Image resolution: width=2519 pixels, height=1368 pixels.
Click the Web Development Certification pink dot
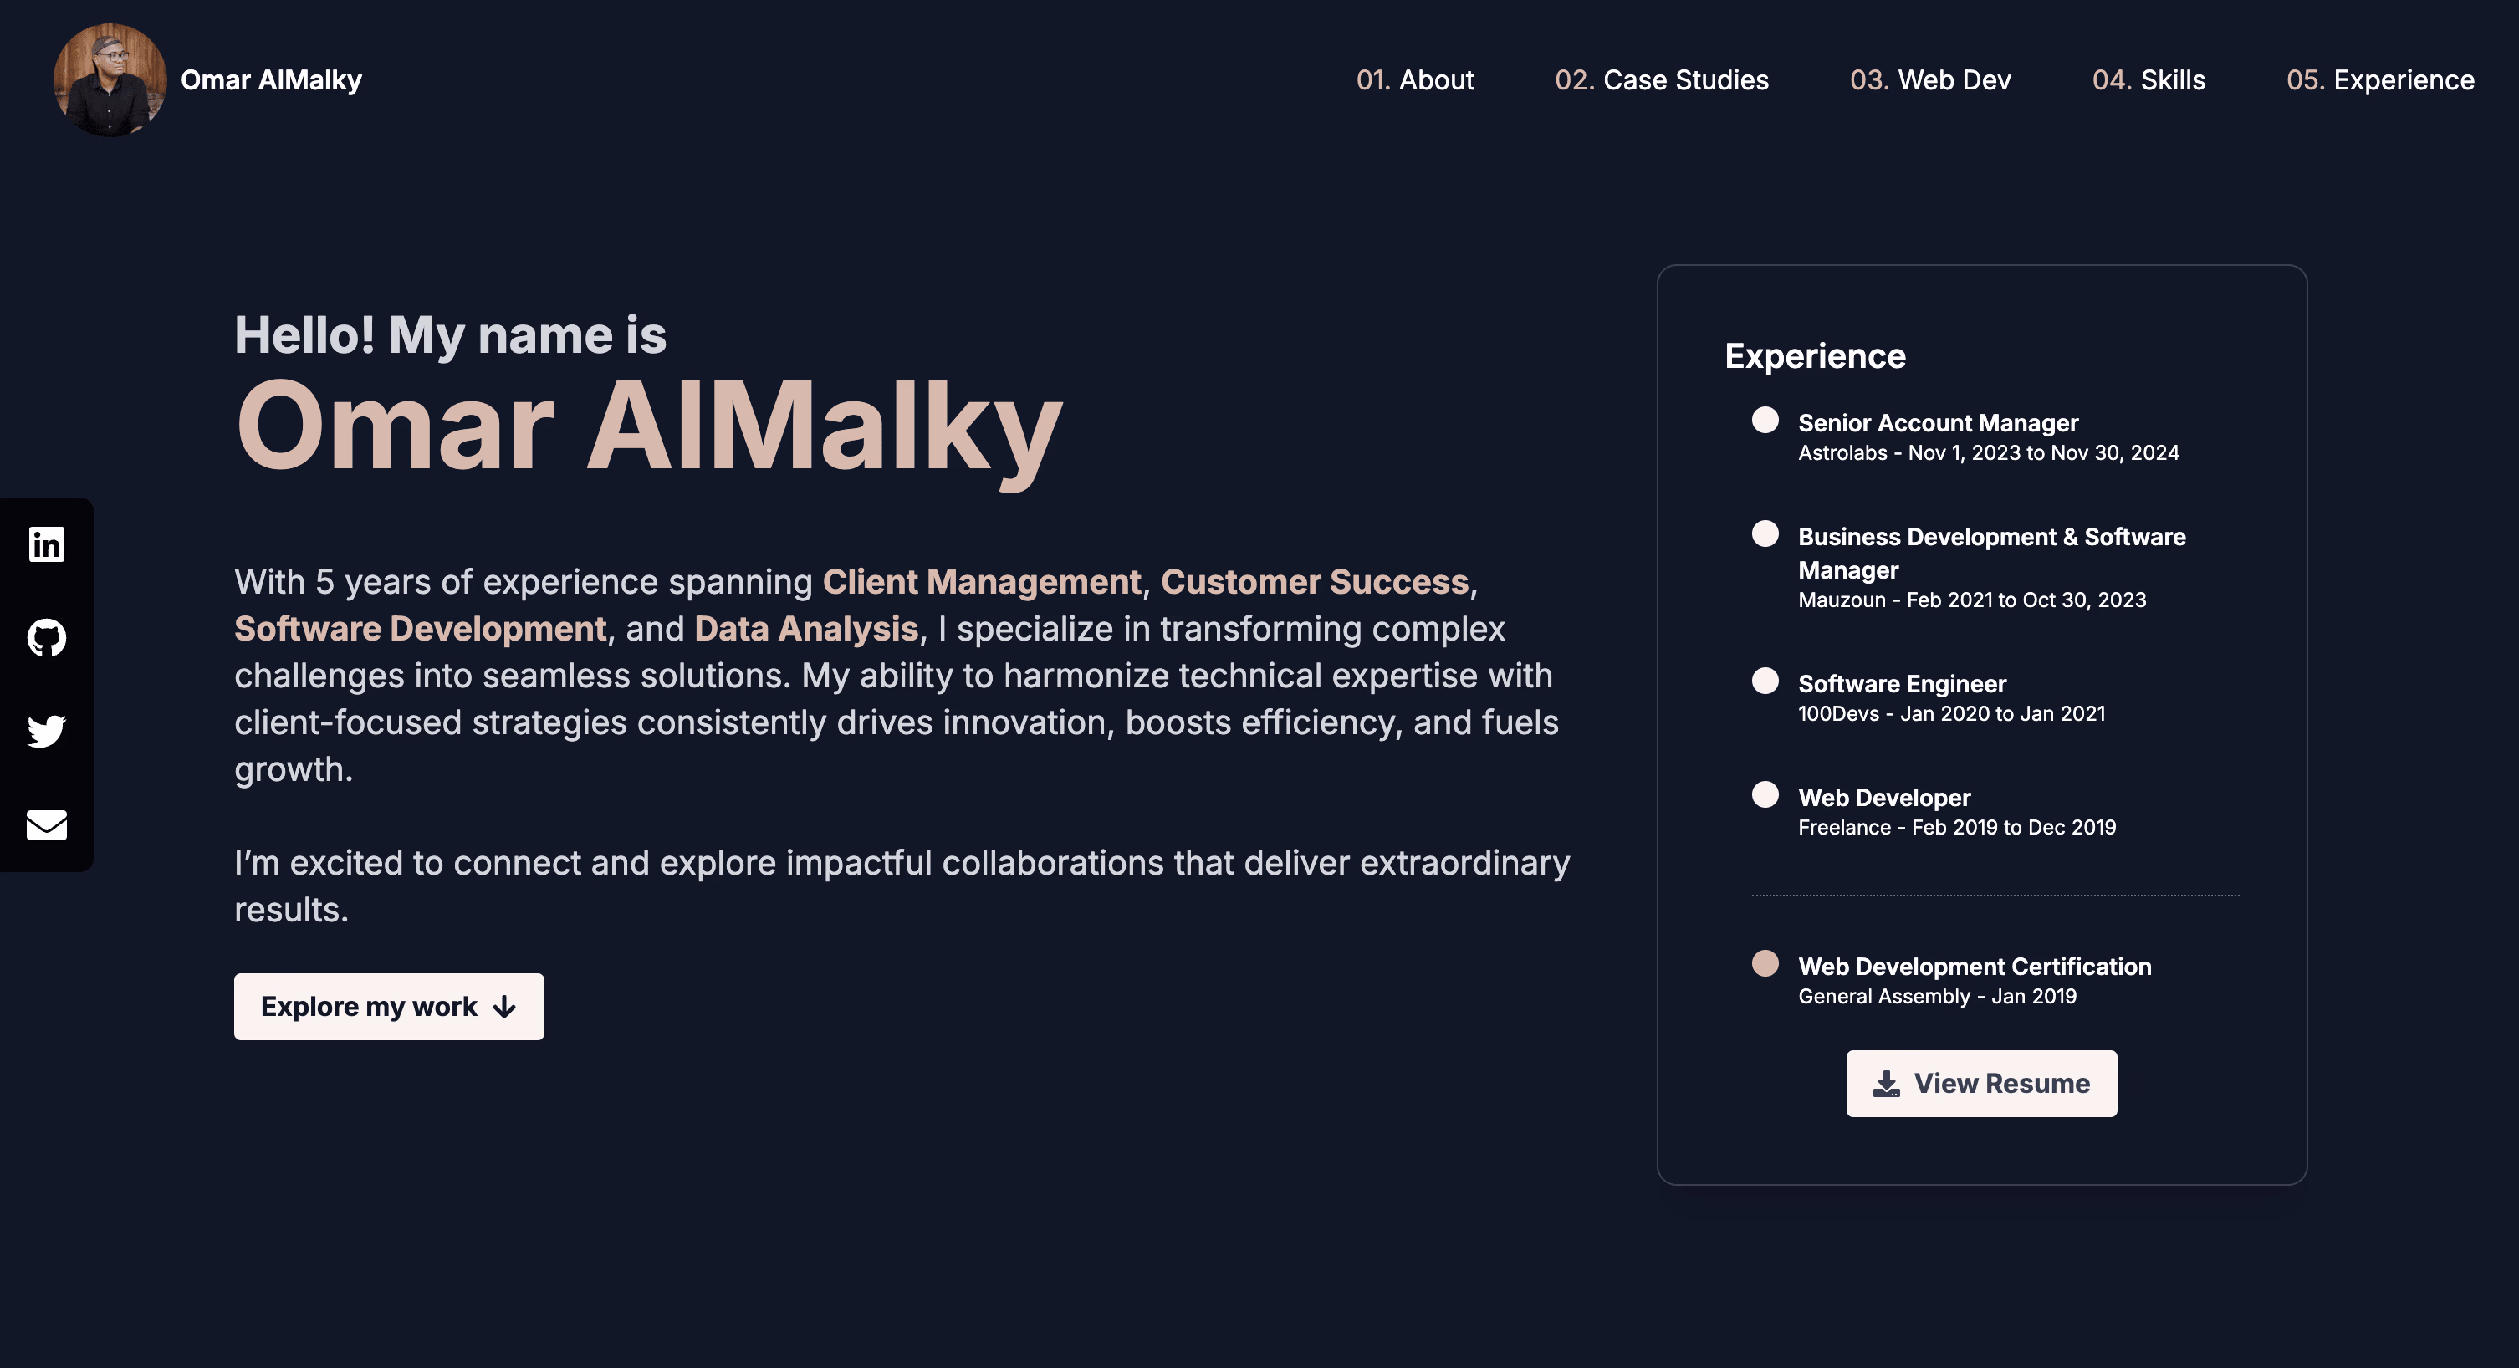pyautogui.click(x=1765, y=963)
